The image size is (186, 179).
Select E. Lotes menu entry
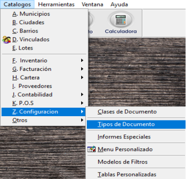click(44, 48)
